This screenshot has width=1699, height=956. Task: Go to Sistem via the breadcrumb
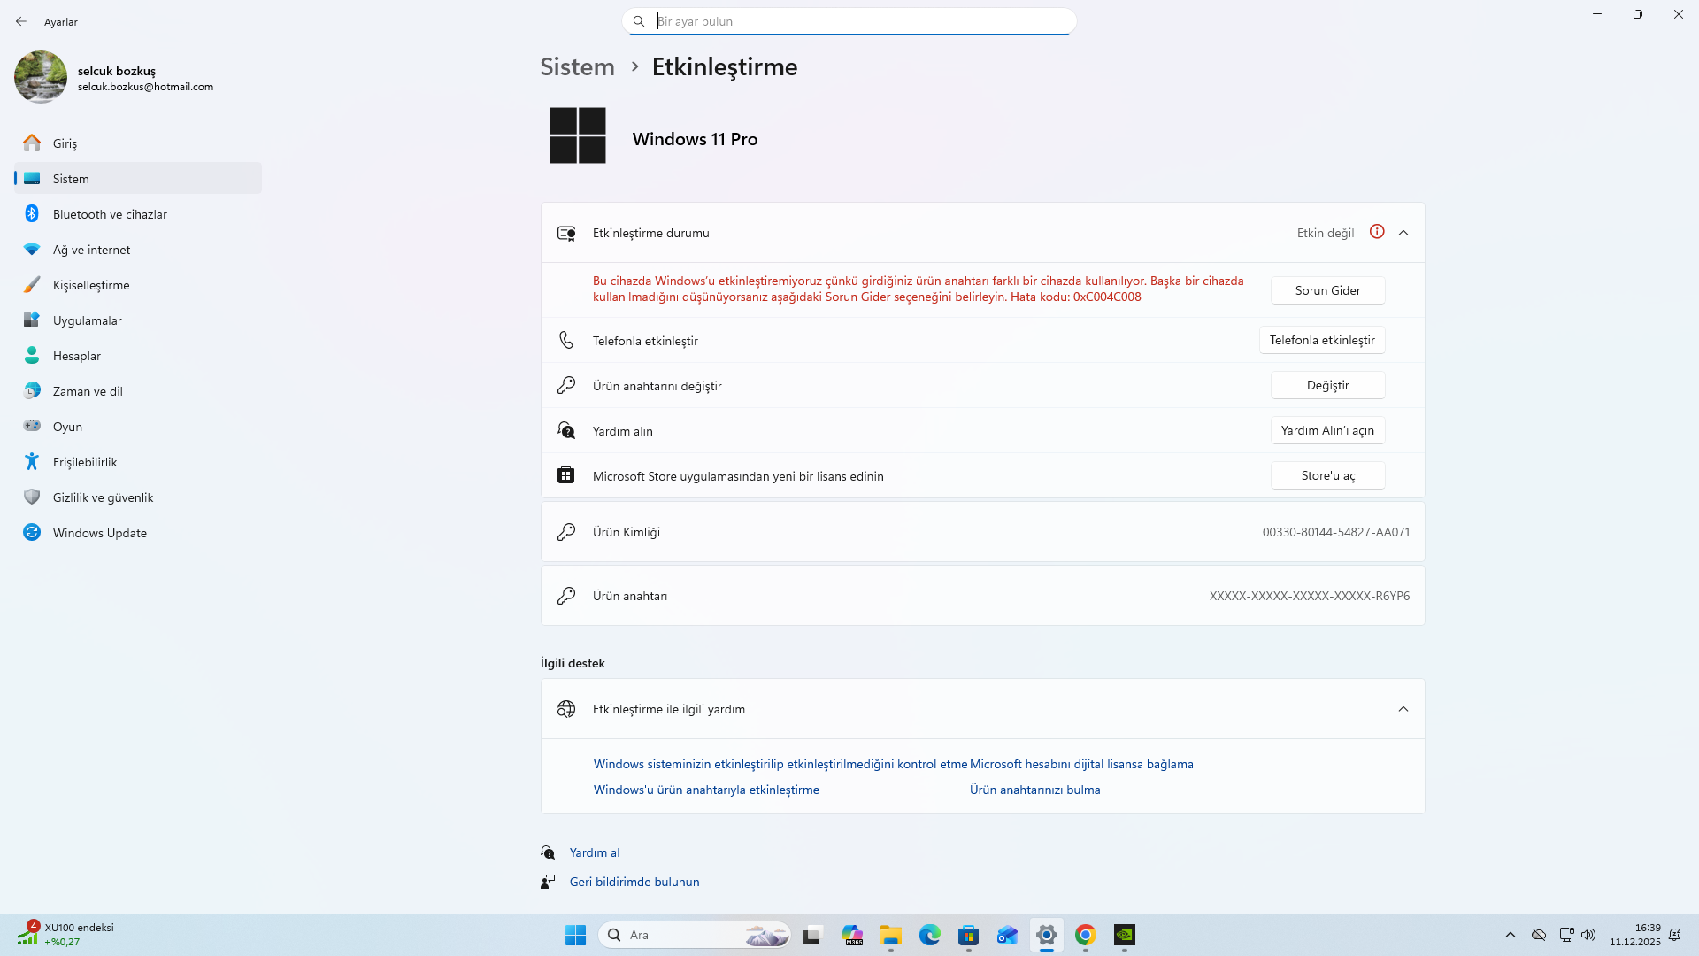click(577, 67)
